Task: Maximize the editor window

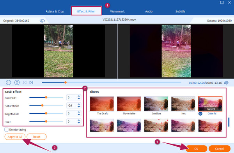Action: tap(222, 2)
